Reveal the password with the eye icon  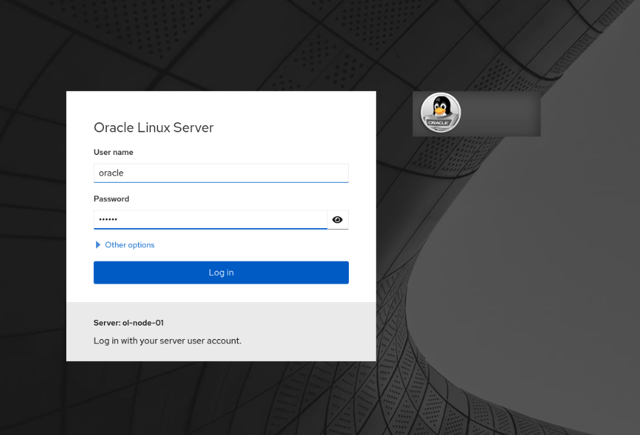[337, 220]
